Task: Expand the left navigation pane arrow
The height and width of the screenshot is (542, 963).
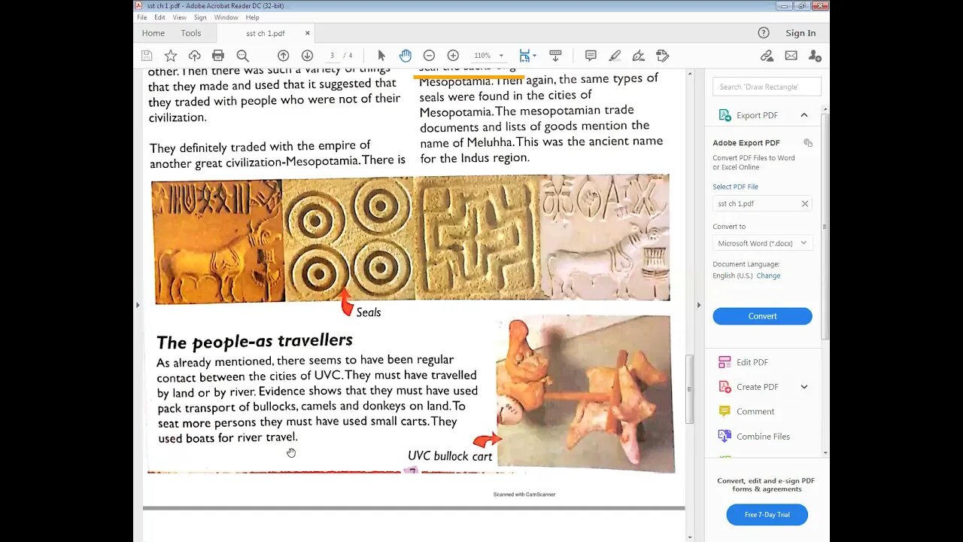Action: coord(138,305)
